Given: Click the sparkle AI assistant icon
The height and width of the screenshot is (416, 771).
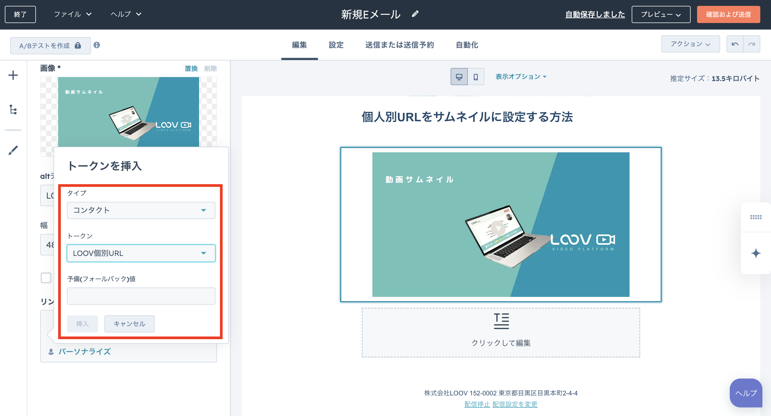Looking at the screenshot, I should click(x=756, y=253).
